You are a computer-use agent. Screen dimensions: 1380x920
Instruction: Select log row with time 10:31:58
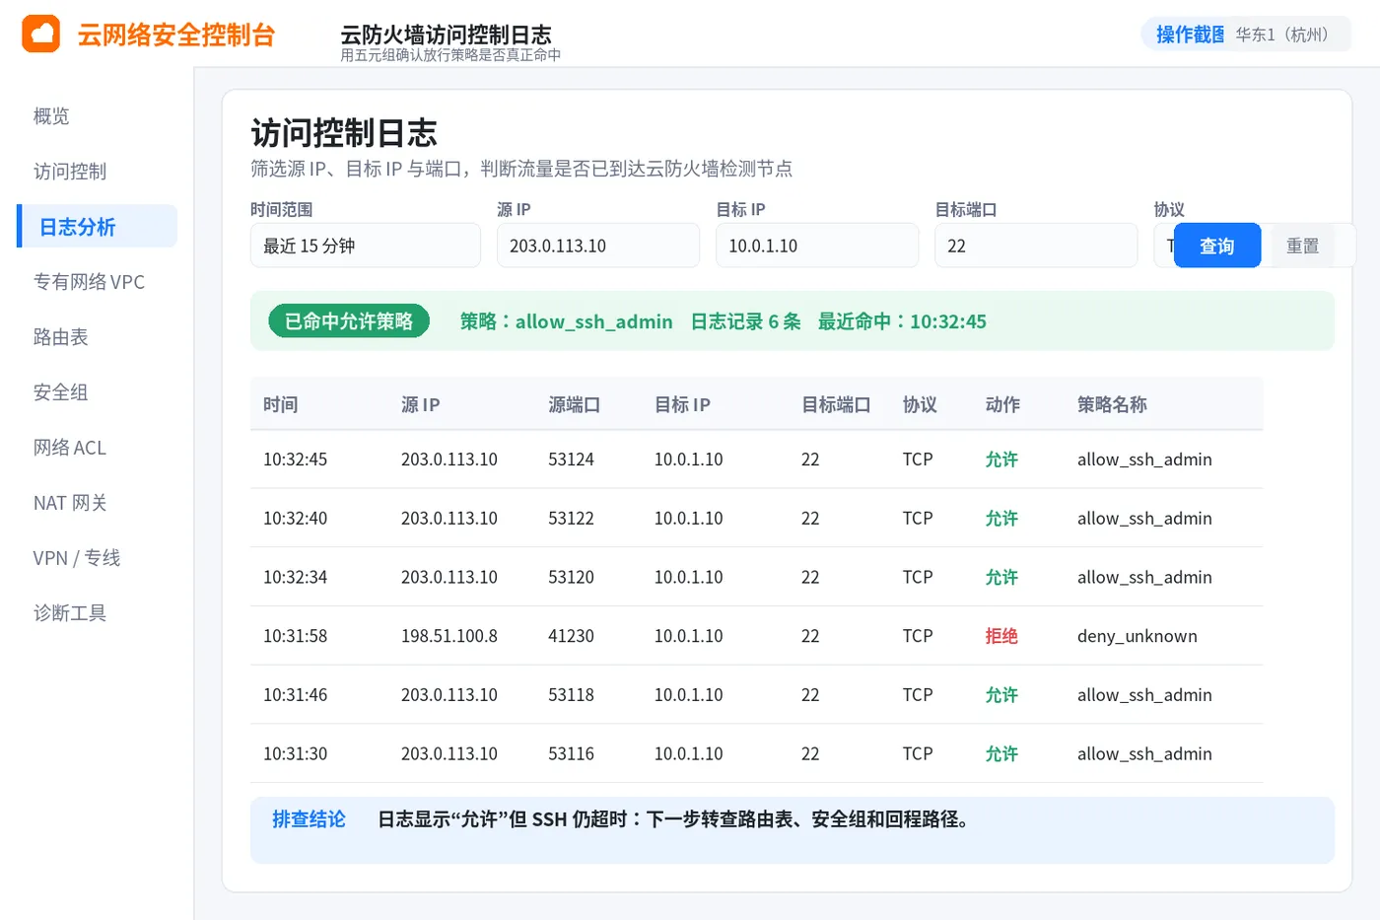pyautogui.click(x=757, y=636)
